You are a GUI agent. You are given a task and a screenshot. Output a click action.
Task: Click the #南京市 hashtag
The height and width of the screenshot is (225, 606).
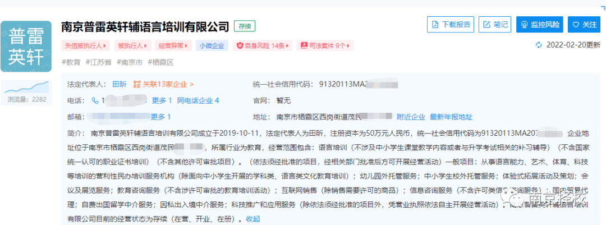[130, 62]
